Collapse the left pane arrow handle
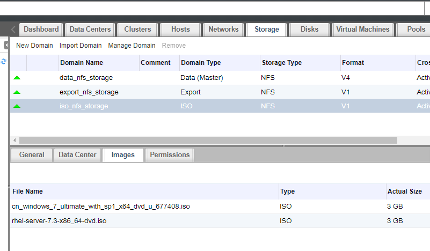This screenshot has height=251, width=430. pos(6,45)
